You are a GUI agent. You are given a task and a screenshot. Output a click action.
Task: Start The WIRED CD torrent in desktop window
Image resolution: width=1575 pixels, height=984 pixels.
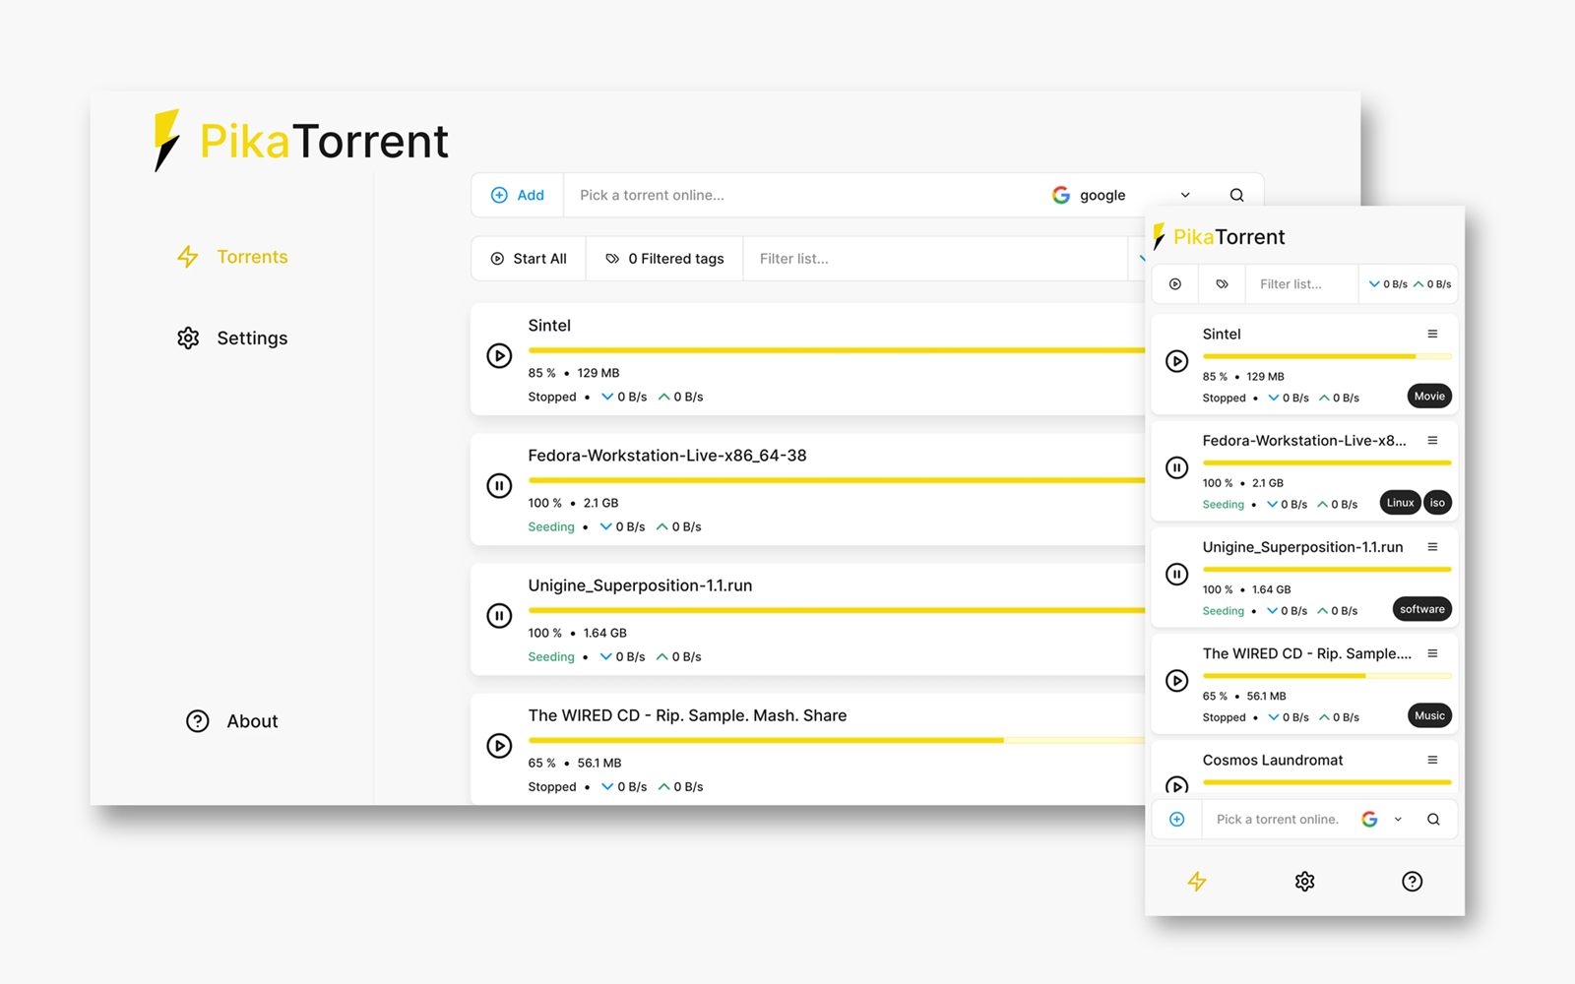[499, 745]
